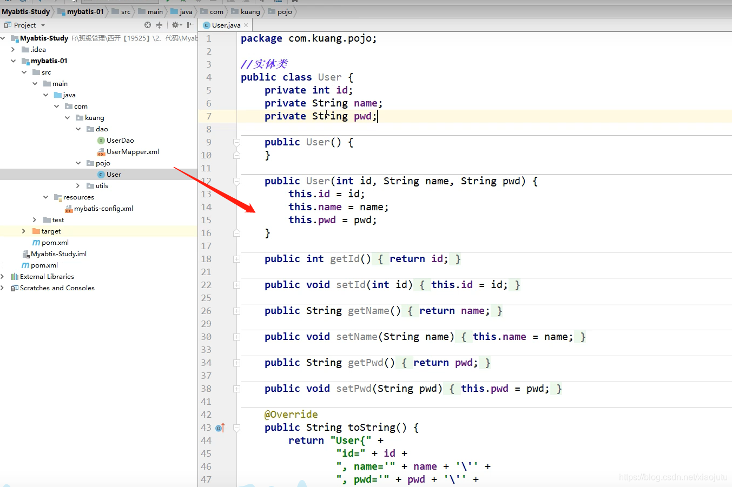Click line number 7 in gutter
This screenshot has height=487, width=732.
point(209,116)
